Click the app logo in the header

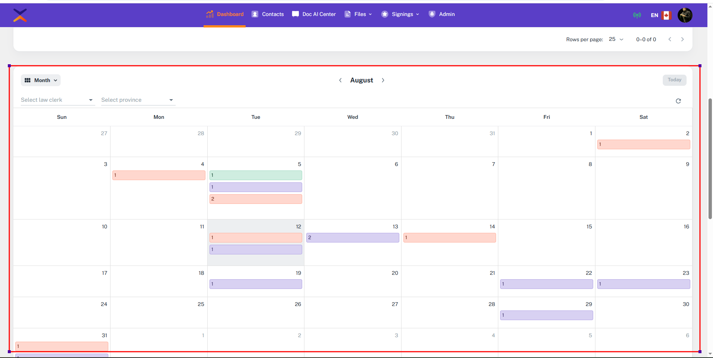20,15
